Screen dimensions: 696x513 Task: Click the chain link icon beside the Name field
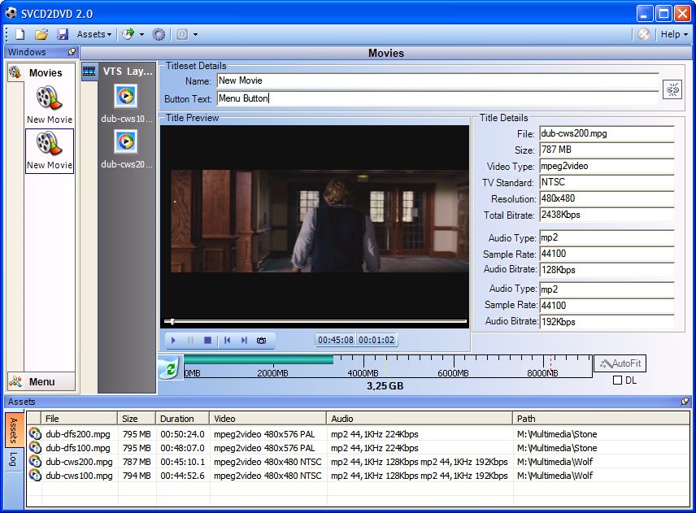(672, 89)
